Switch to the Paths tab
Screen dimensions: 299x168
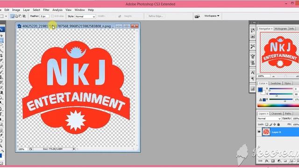(288, 113)
